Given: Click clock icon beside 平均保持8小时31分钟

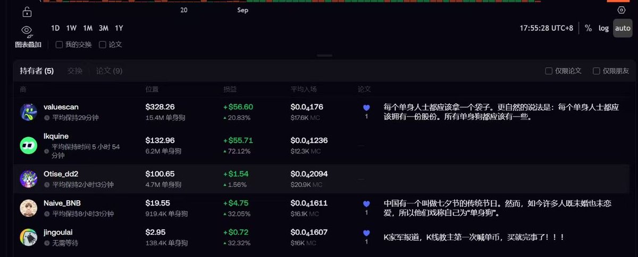Looking at the screenshot, I should click(x=47, y=214).
